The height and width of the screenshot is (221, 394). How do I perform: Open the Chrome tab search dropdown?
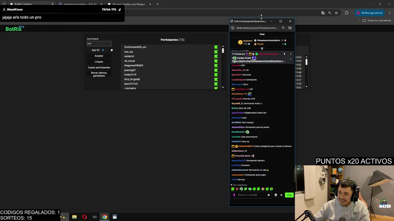click(4, 4)
